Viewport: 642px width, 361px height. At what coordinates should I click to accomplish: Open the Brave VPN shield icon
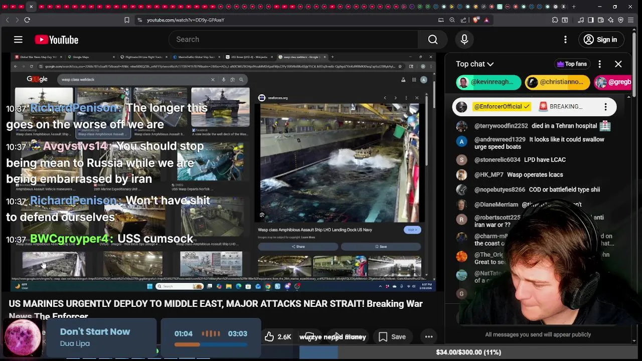[621, 20]
